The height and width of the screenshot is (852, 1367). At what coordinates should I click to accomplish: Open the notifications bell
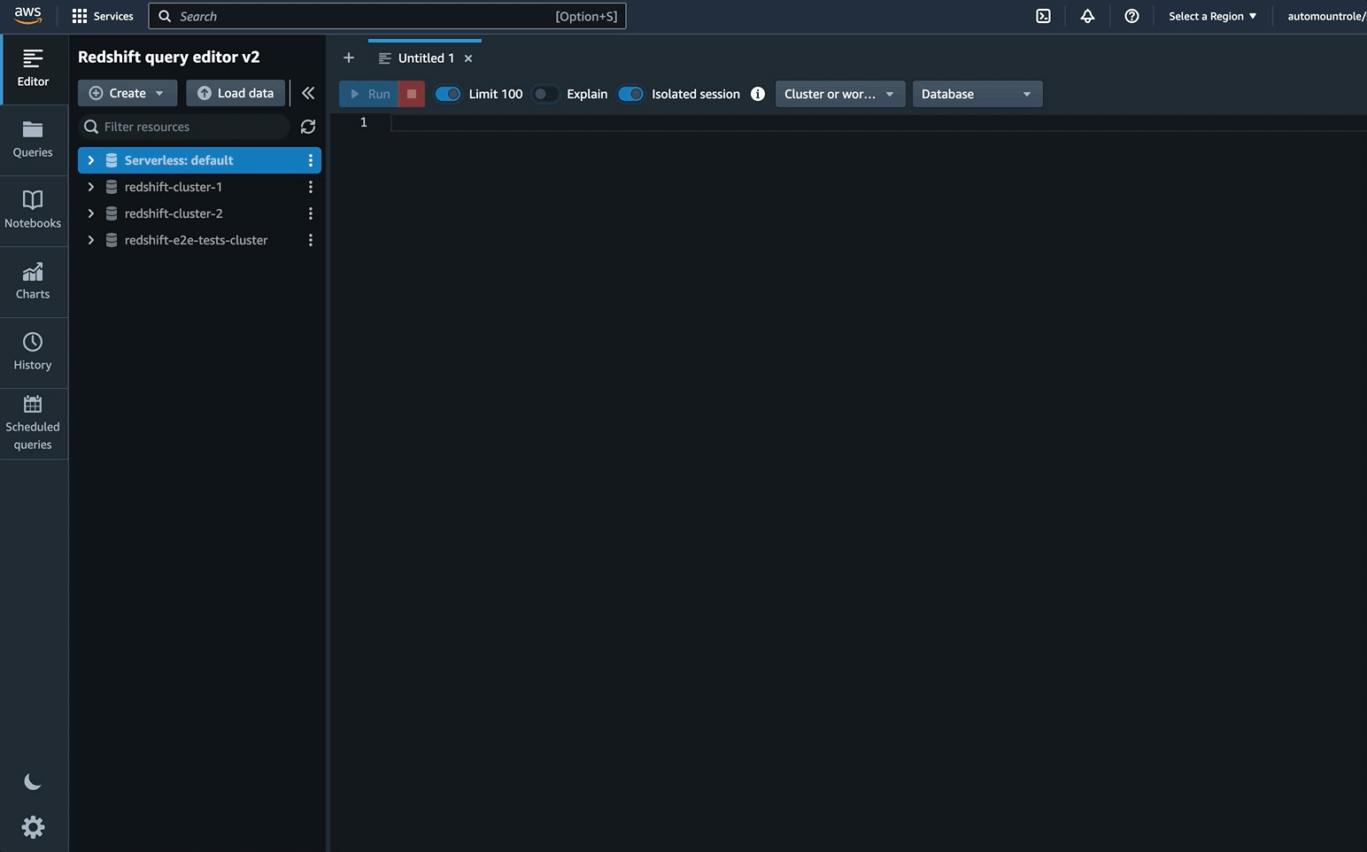pos(1087,16)
